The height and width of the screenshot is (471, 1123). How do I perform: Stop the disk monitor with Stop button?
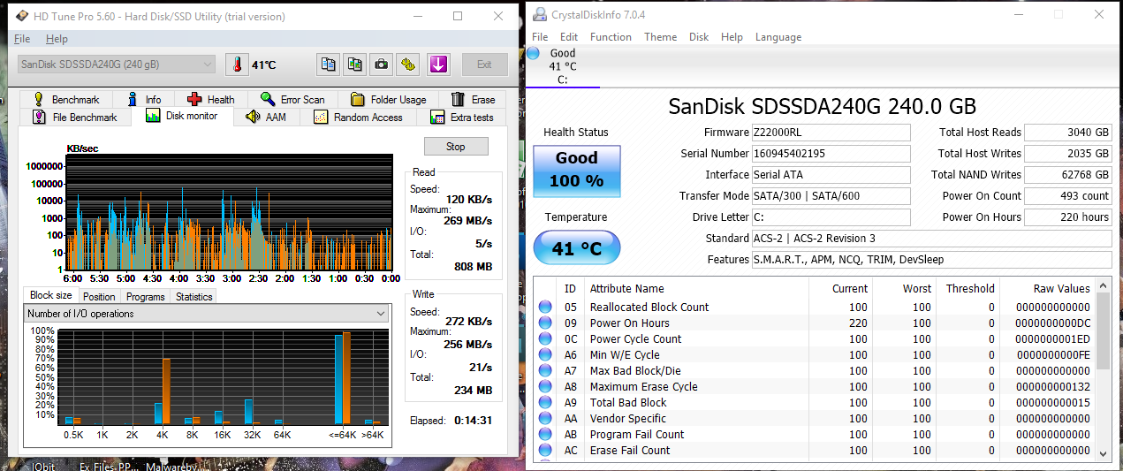click(456, 147)
